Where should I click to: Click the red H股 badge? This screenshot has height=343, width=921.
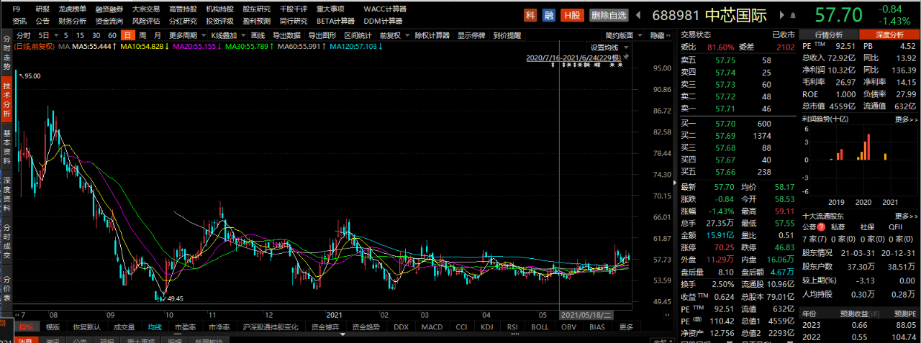pyautogui.click(x=573, y=14)
